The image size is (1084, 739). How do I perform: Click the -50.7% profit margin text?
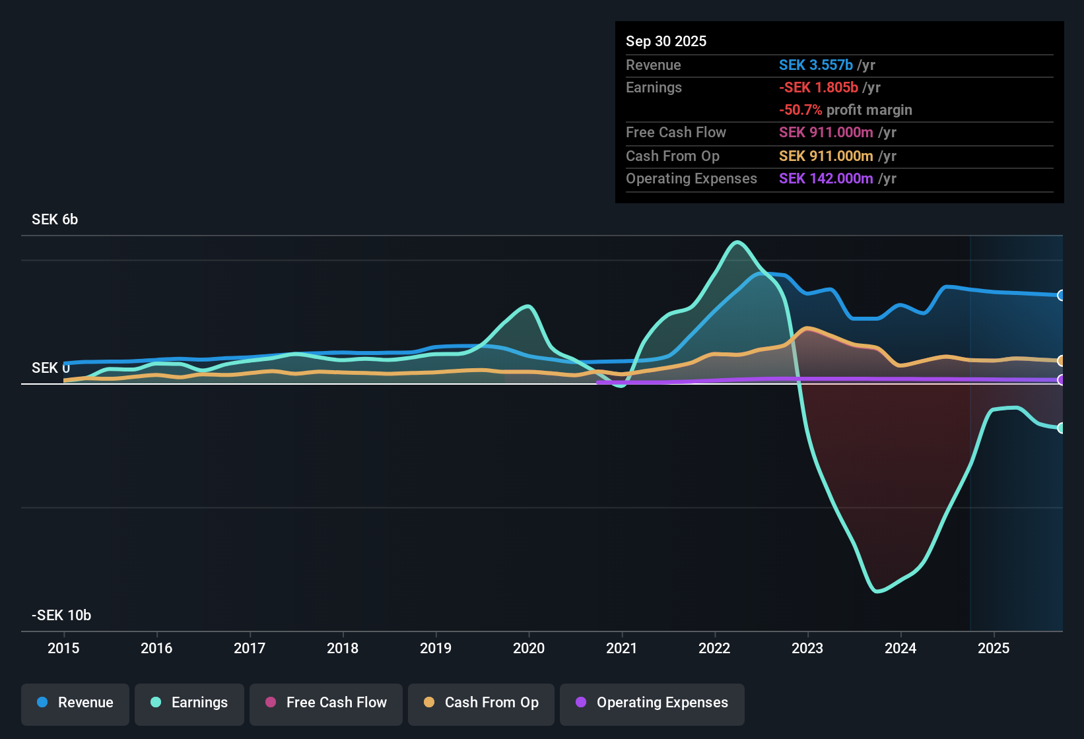(x=846, y=110)
